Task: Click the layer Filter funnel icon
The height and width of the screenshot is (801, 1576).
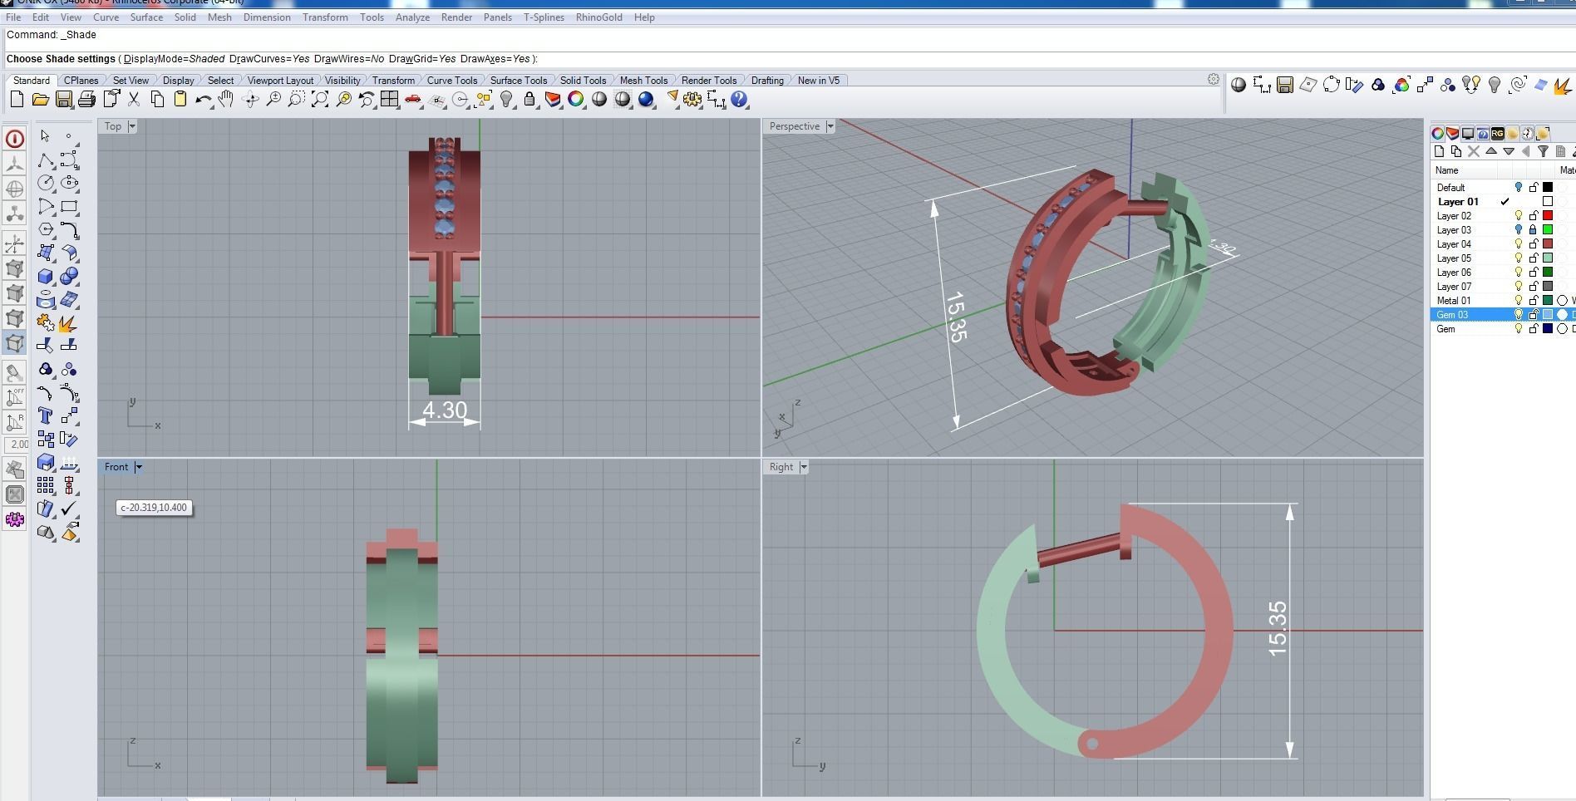Action: pyautogui.click(x=1543, y=151)
